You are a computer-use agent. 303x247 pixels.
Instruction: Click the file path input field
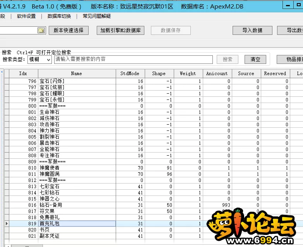pos(18,30)
